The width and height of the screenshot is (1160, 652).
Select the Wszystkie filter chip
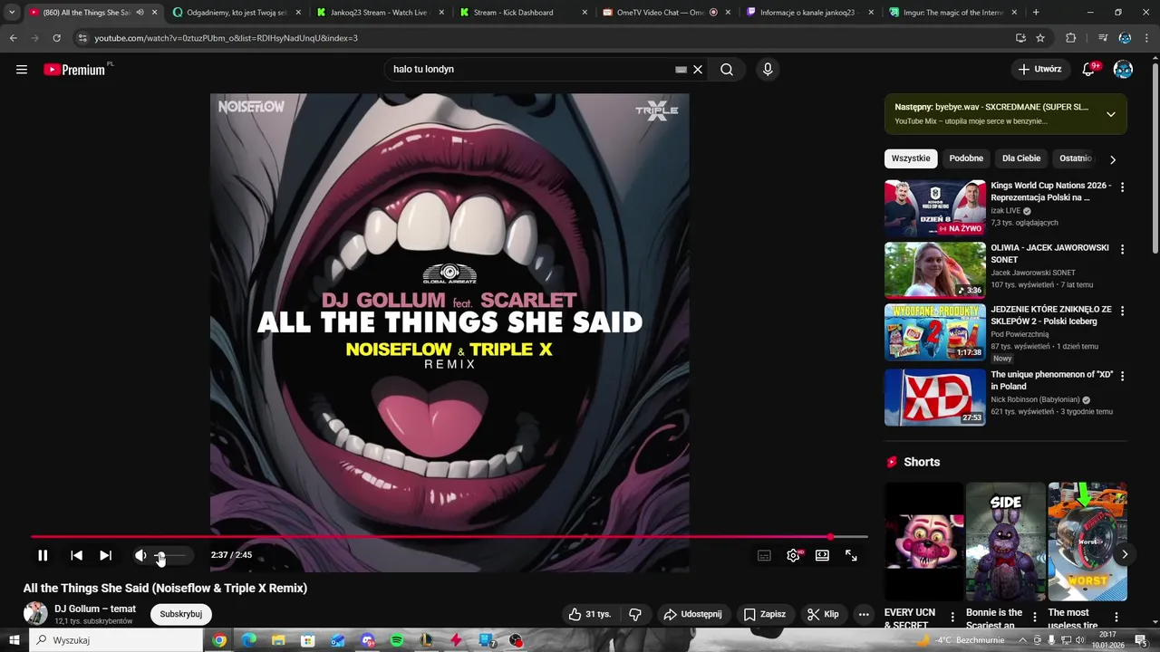911,158
